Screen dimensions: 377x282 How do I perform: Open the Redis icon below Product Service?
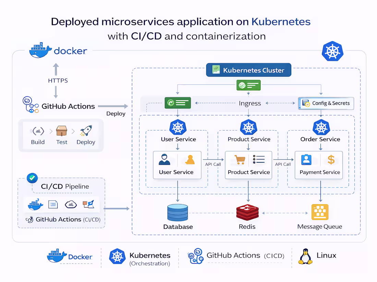[247, 211]
